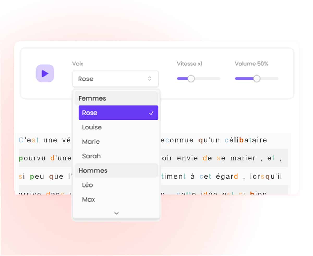
Task: Click the Volume slider handle
Action: click(x=257, y=79)
